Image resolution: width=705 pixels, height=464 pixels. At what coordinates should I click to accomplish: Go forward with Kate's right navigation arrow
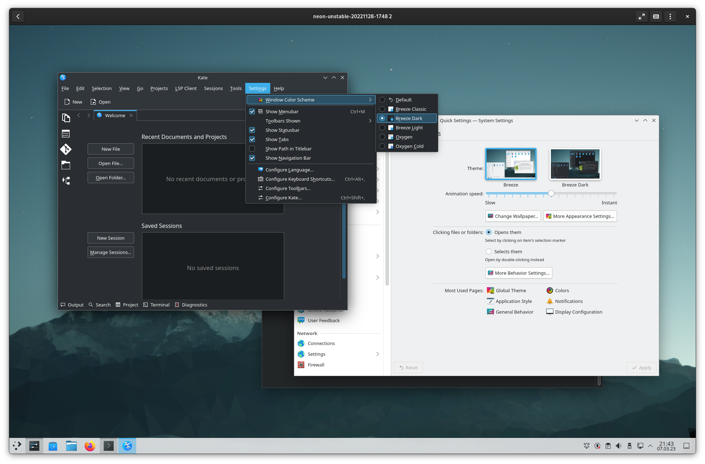click(89, 115)
